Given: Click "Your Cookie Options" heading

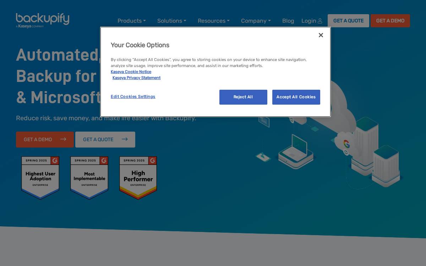Looking at the screenshot, I should (140, 45).
